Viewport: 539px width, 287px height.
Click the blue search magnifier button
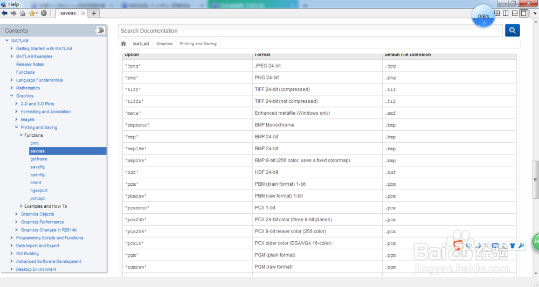click(x=512, y=31)
